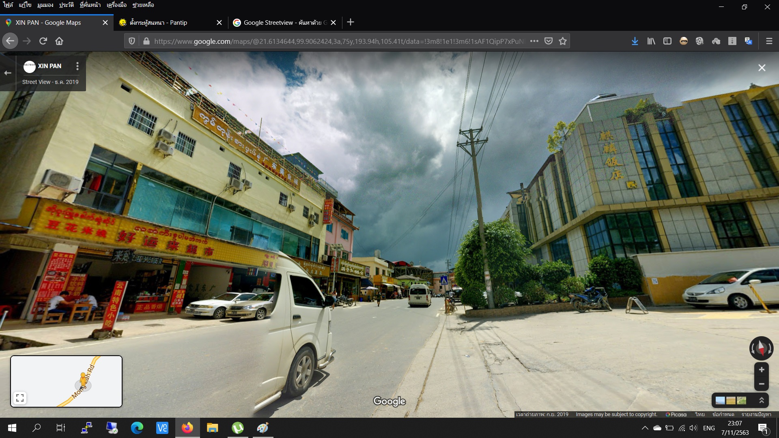This screenshot has width=779, height=438.
Task: Open the Library bookshelf icon
Action: coord(651,41)
